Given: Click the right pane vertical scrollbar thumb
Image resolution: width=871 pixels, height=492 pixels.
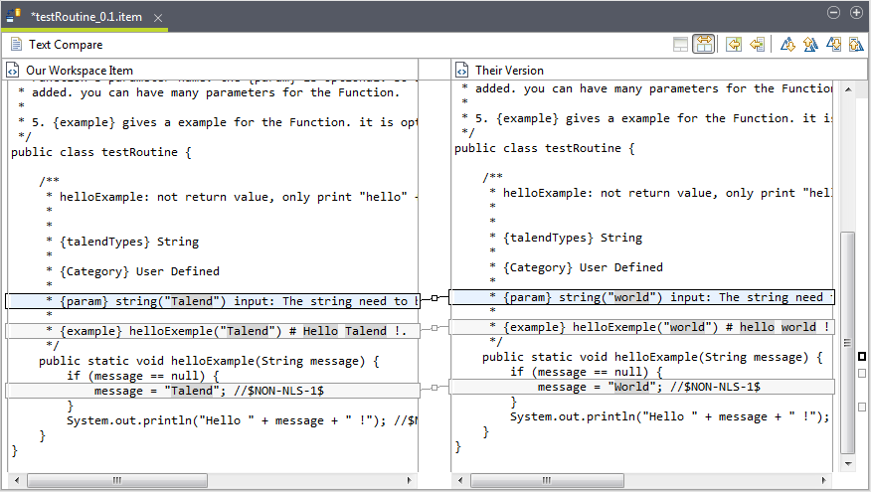Looking at the screenshot, I should coord(846,338).
